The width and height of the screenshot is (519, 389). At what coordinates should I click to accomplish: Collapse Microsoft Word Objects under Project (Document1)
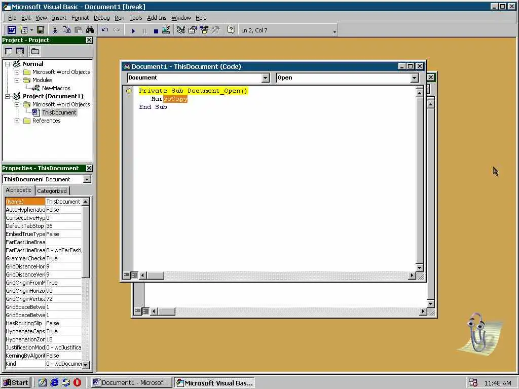(17, 104)
